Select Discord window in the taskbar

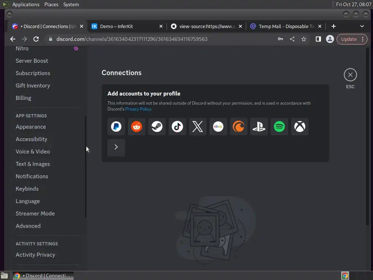click(43, 276)
